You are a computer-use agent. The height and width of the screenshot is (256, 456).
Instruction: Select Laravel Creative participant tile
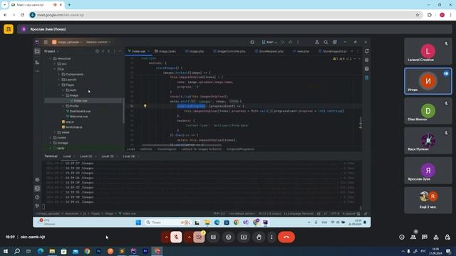tap(428, 51)
